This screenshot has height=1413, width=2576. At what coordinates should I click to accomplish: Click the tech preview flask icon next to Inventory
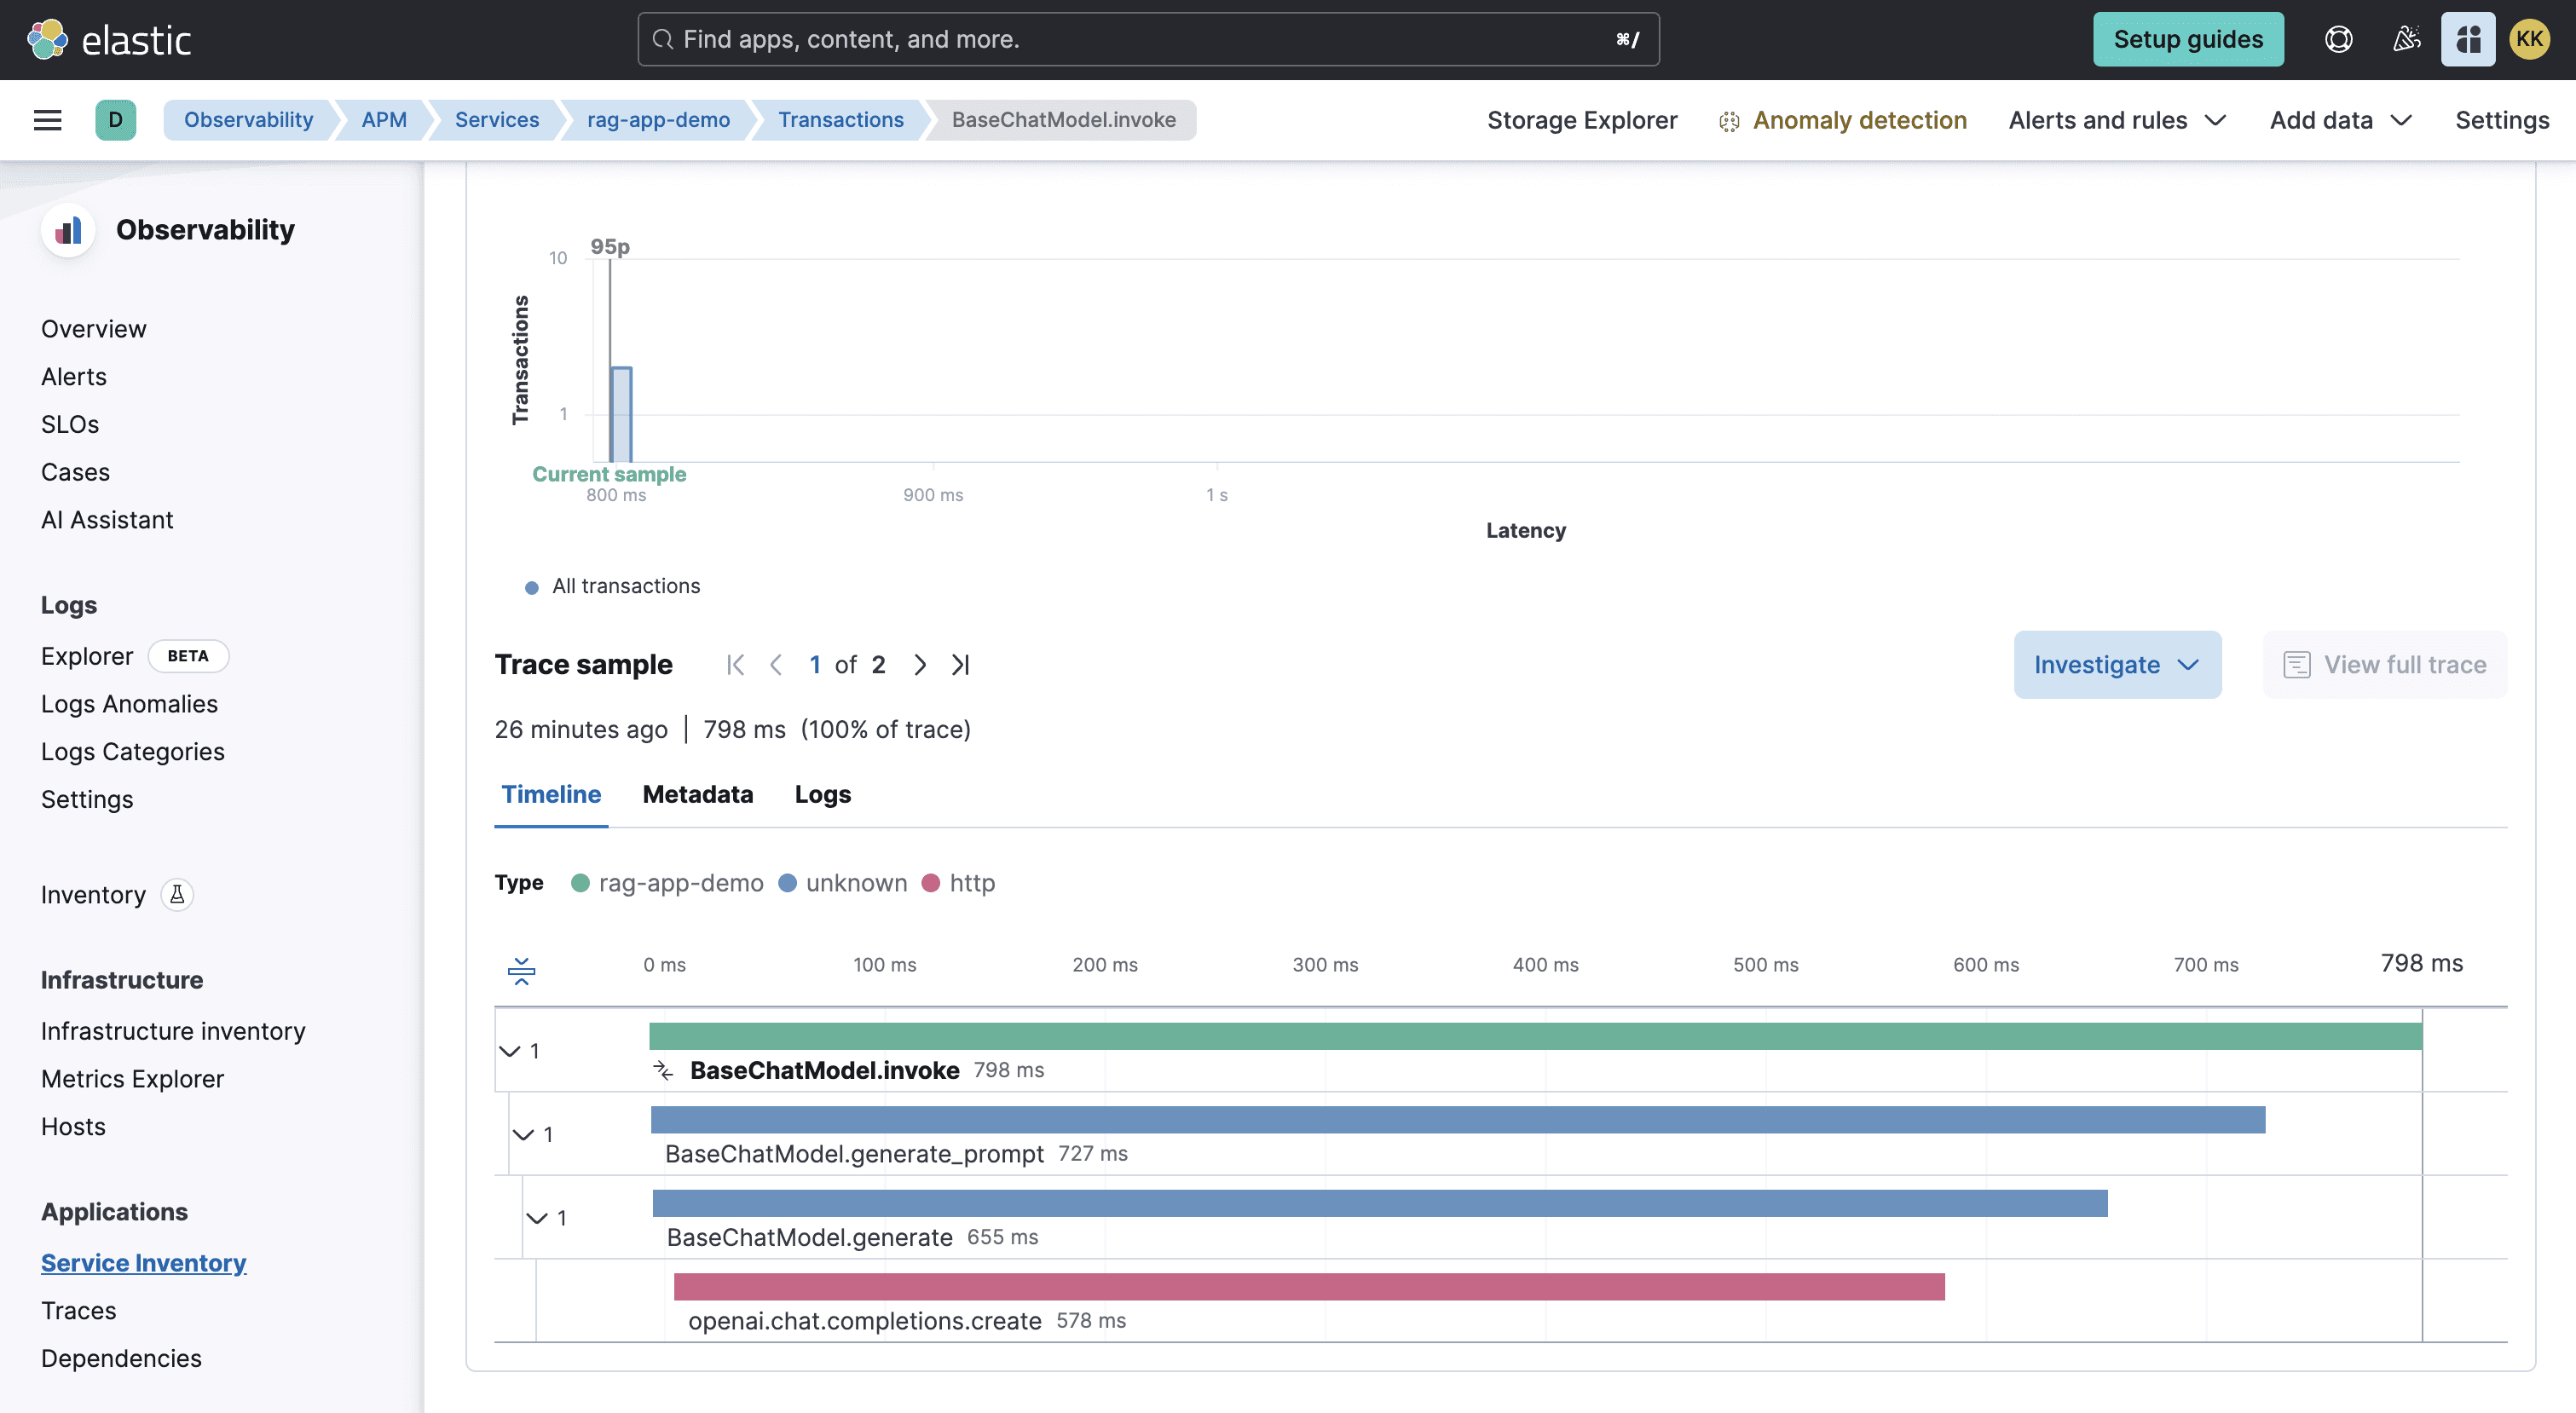point(177,895)
